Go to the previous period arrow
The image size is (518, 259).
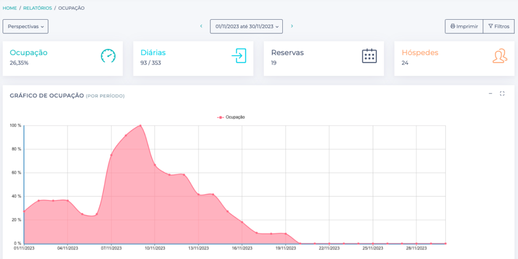pos(201,26)
